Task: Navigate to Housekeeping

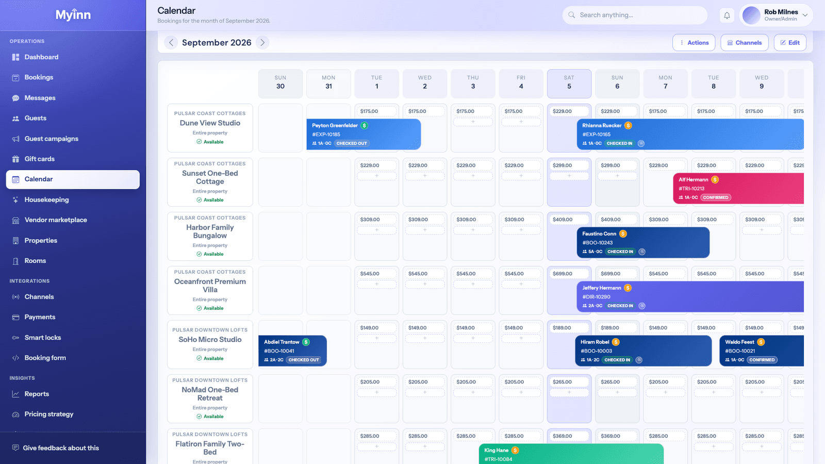Action: coord(73,200)
